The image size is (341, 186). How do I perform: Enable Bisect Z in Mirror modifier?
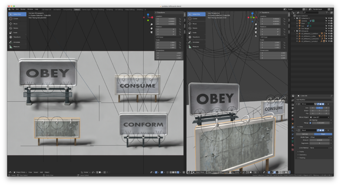326,111
